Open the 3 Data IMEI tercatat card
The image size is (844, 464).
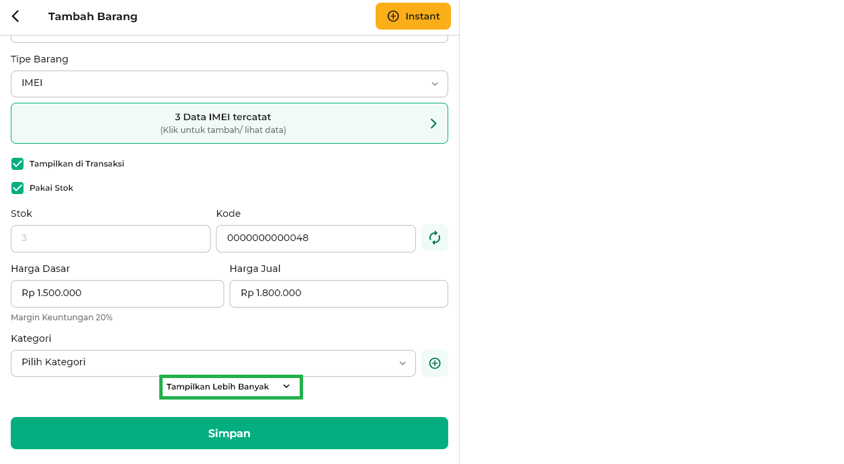tap(229, 123)
